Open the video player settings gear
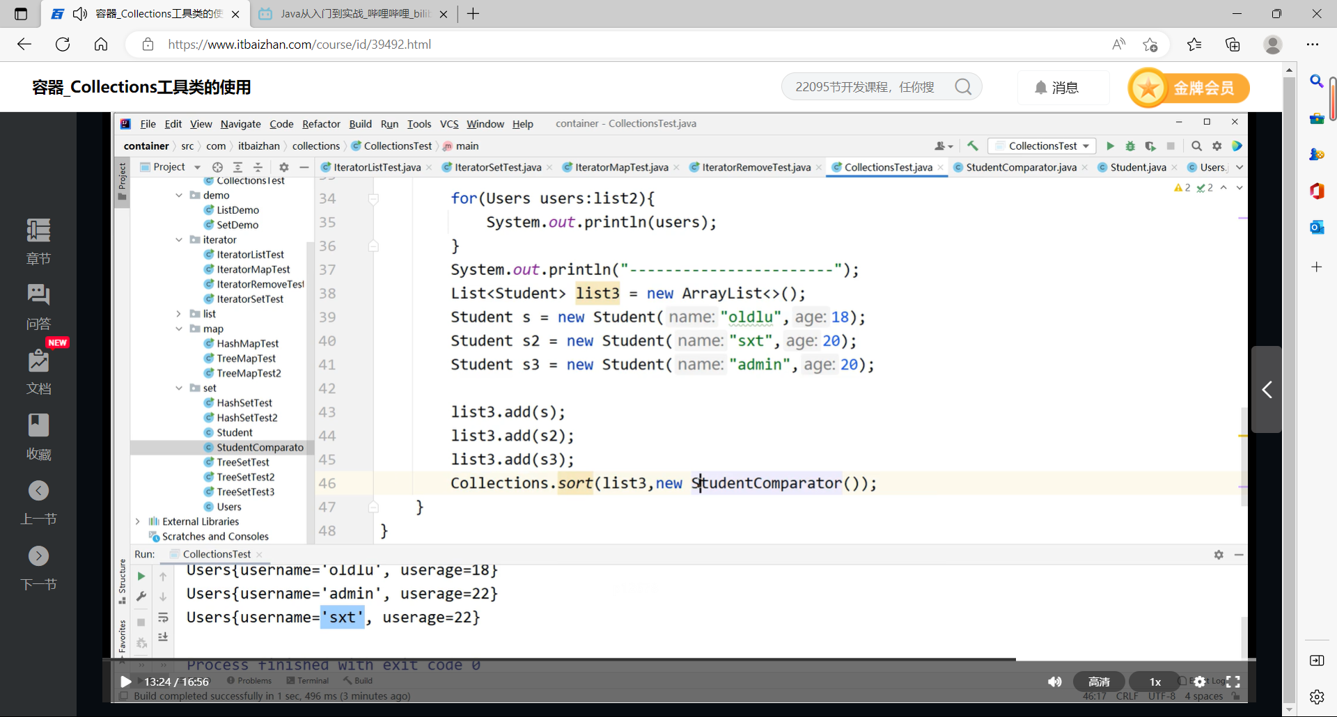This screenshot has height=717, width=1337. point(1200,681)
